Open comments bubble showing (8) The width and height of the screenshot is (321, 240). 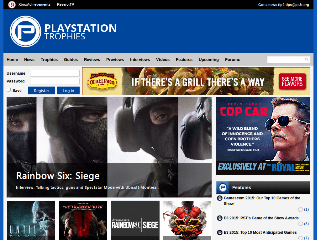(x=303, y=224)
